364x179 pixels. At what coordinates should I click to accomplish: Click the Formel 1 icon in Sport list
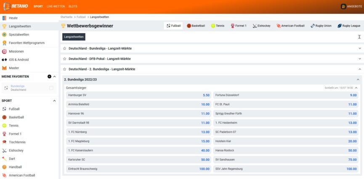[x=4, y=134]
